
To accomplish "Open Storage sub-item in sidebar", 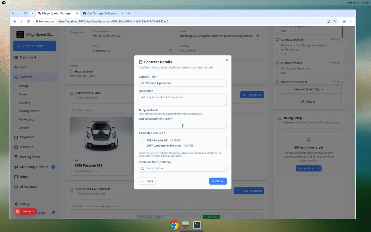I will click(23, 86).
